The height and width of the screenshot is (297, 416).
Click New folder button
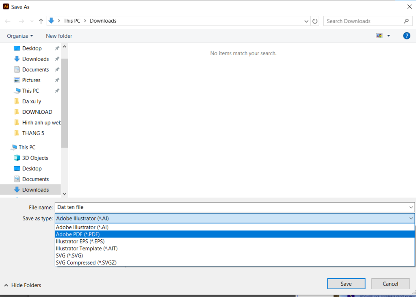pos(59,36)
